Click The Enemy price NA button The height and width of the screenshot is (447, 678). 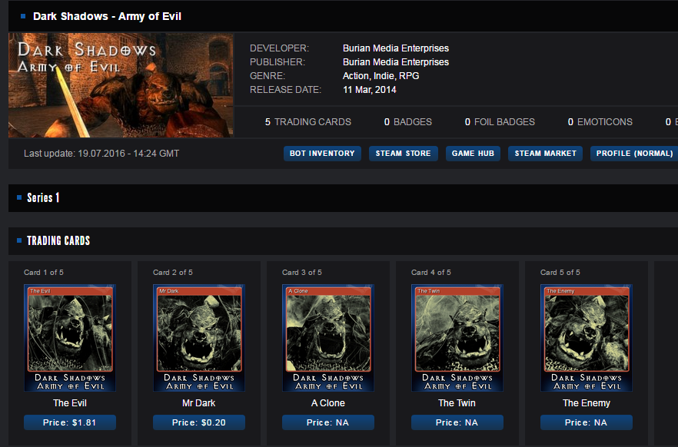tap(587, 422)
